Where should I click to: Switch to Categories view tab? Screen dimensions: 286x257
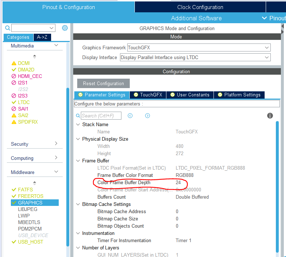(18, 37)
